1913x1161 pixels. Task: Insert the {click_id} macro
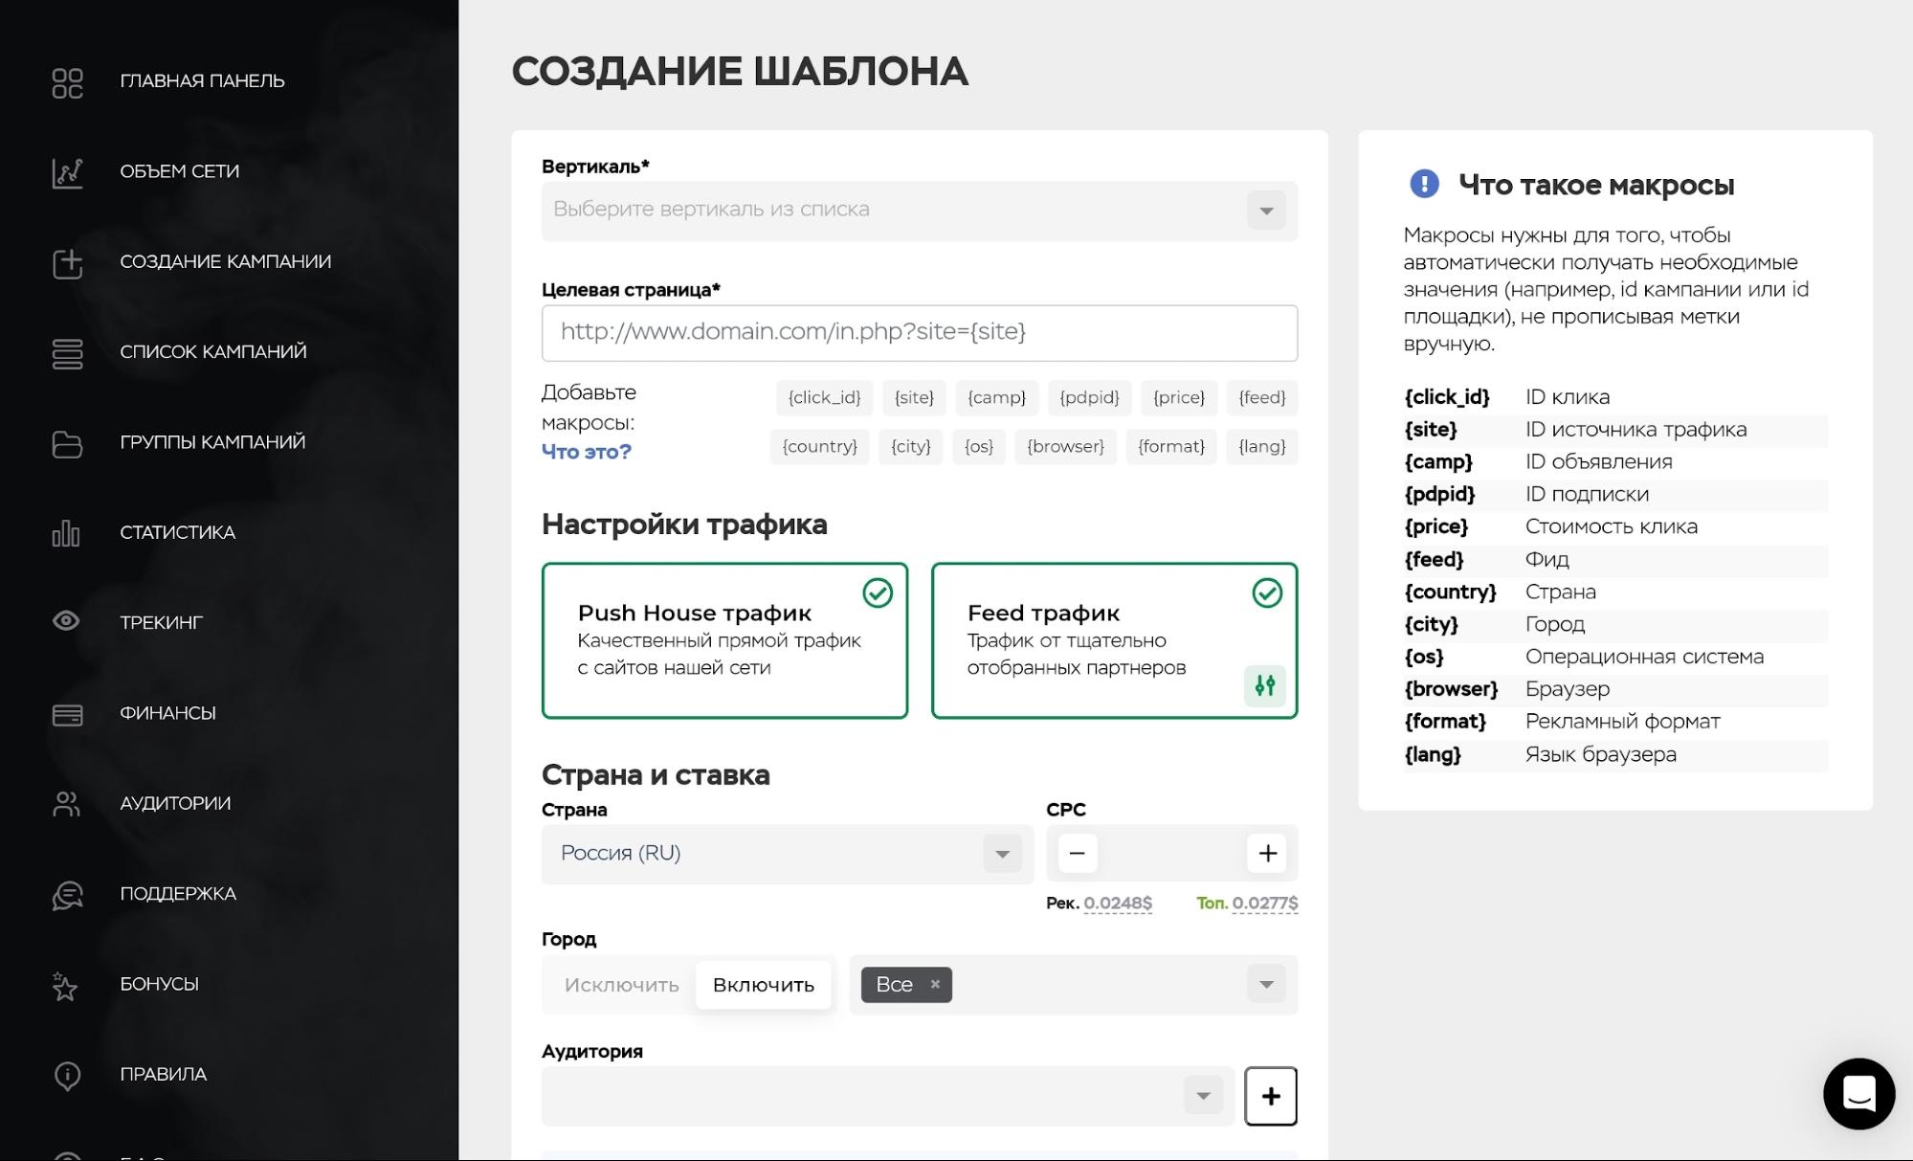click(824, 397)
